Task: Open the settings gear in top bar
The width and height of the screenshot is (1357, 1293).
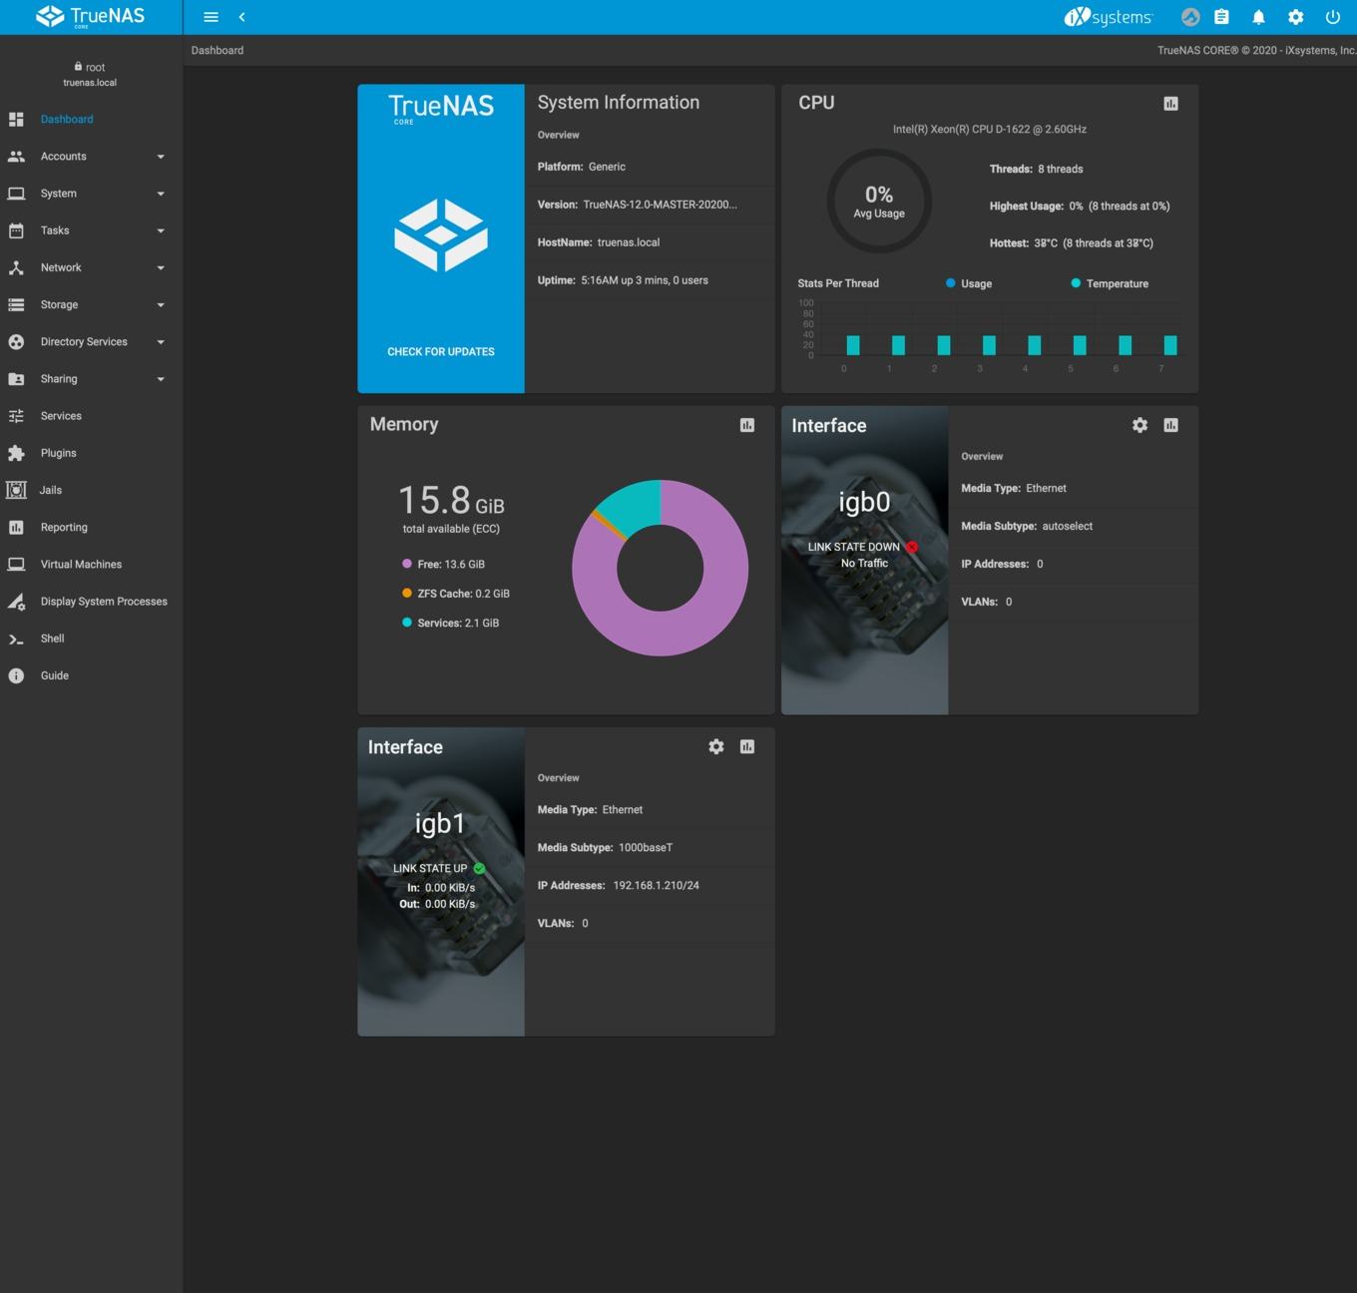Action: tap(1295, 17)
